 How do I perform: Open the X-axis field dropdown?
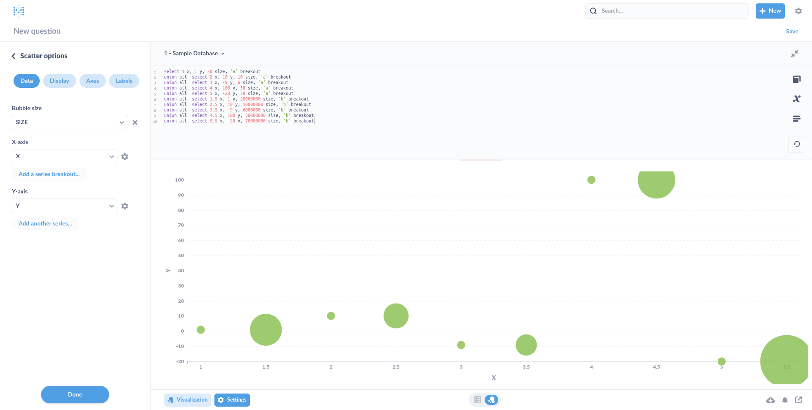tap(64, 156)
